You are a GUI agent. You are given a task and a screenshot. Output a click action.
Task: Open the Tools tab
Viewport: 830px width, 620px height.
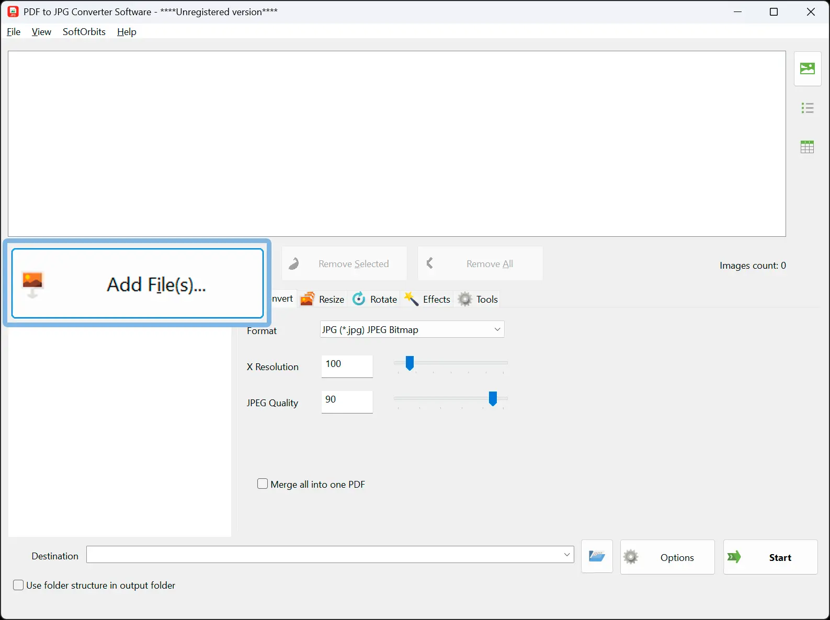(478, 299)
